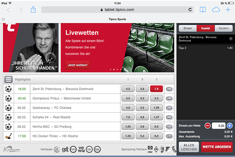Click the HSV sponsoring partner logo

click(x=150, y=149)
